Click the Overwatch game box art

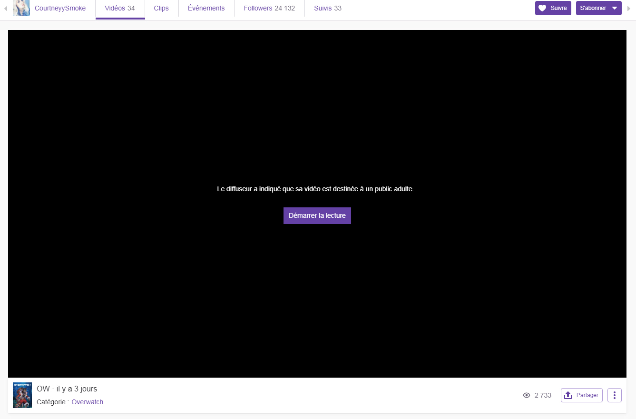(x=22, y=395)
